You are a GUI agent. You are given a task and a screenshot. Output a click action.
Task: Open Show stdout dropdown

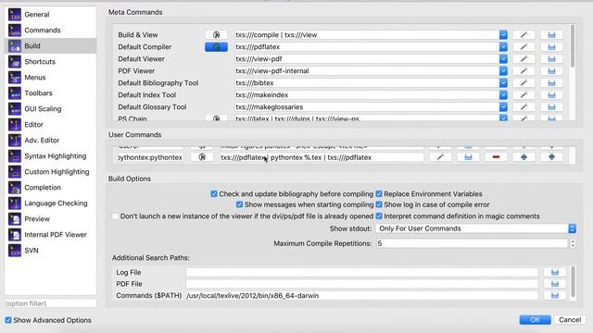pyautogui.click(x=476, y=228)
